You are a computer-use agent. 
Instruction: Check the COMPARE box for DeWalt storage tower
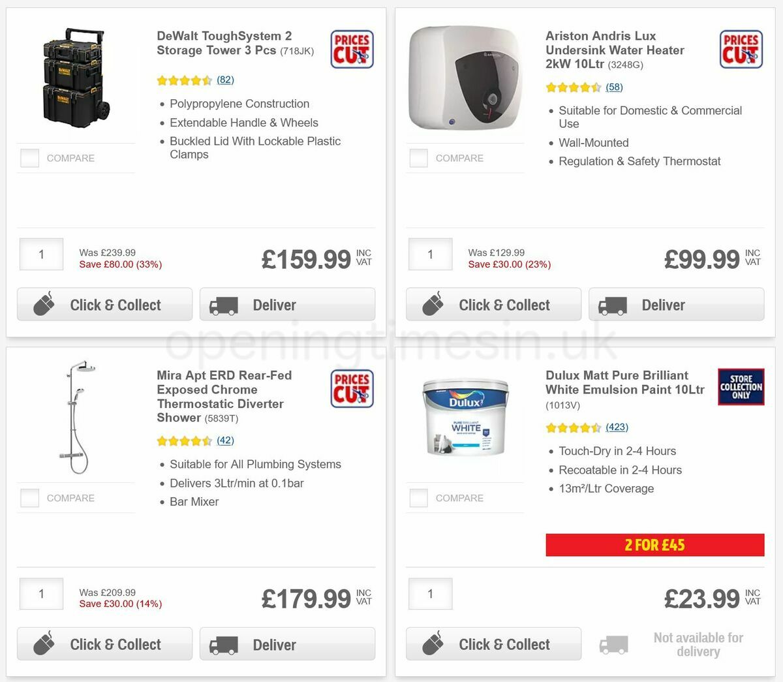pos(29,157)
